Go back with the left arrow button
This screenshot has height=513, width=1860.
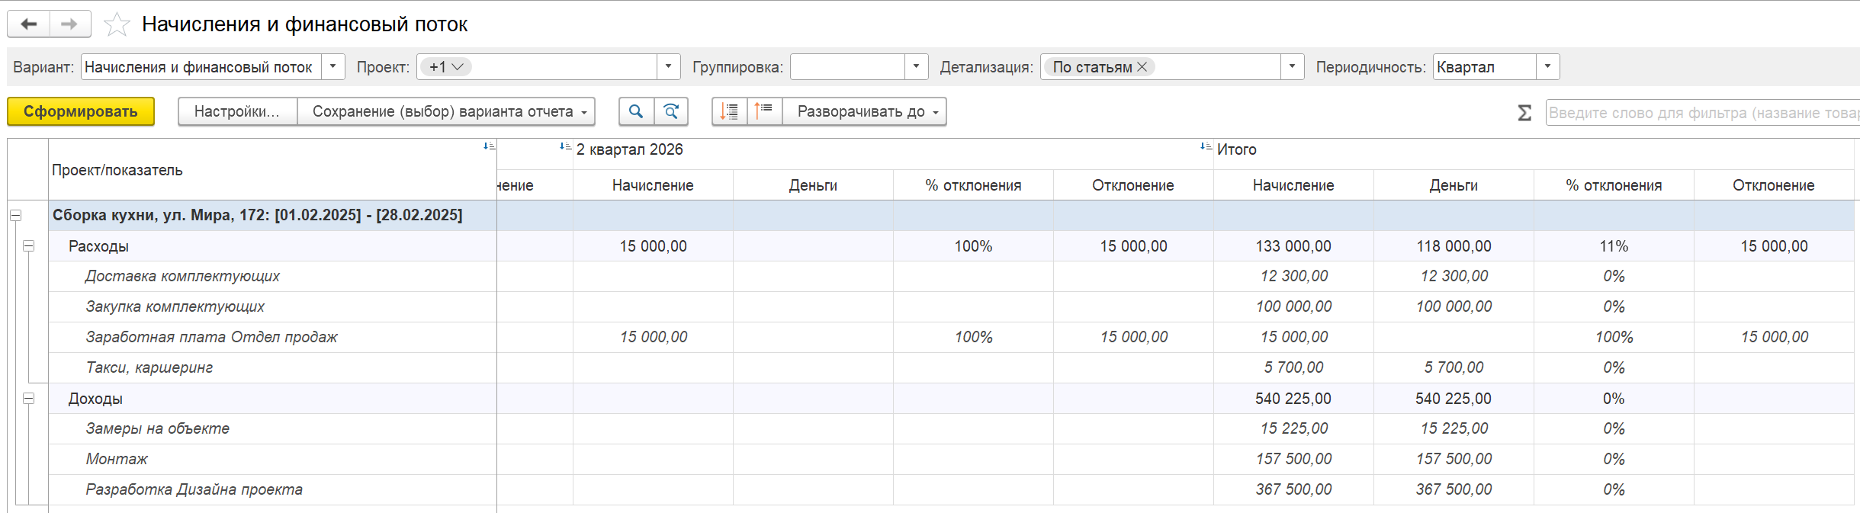(29, 24)
